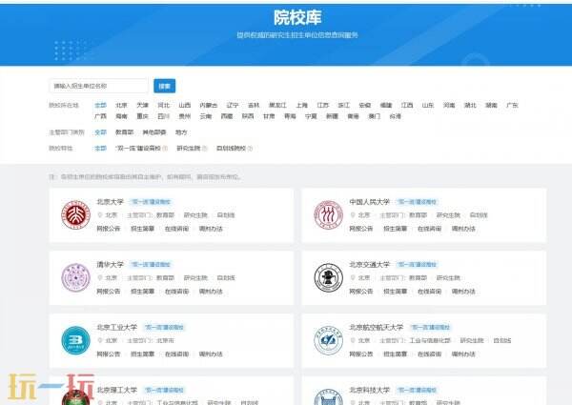Filter schools by 广东 region
The width and height of the screenshot is (572, 405).
(x=512, y=106)
